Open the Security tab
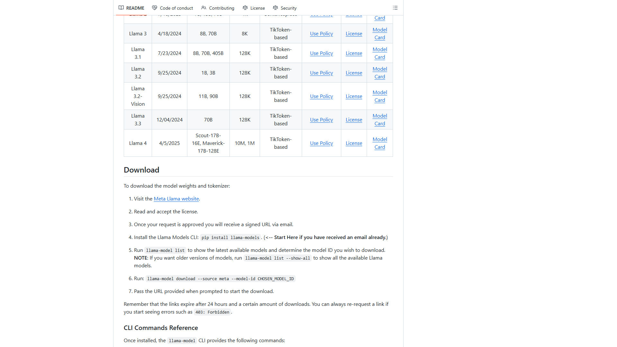617x347 pixels. point(285,8)
